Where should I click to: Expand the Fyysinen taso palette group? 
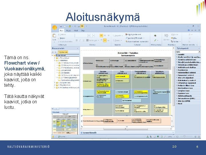pyautogui.click(x=177, y=93)
